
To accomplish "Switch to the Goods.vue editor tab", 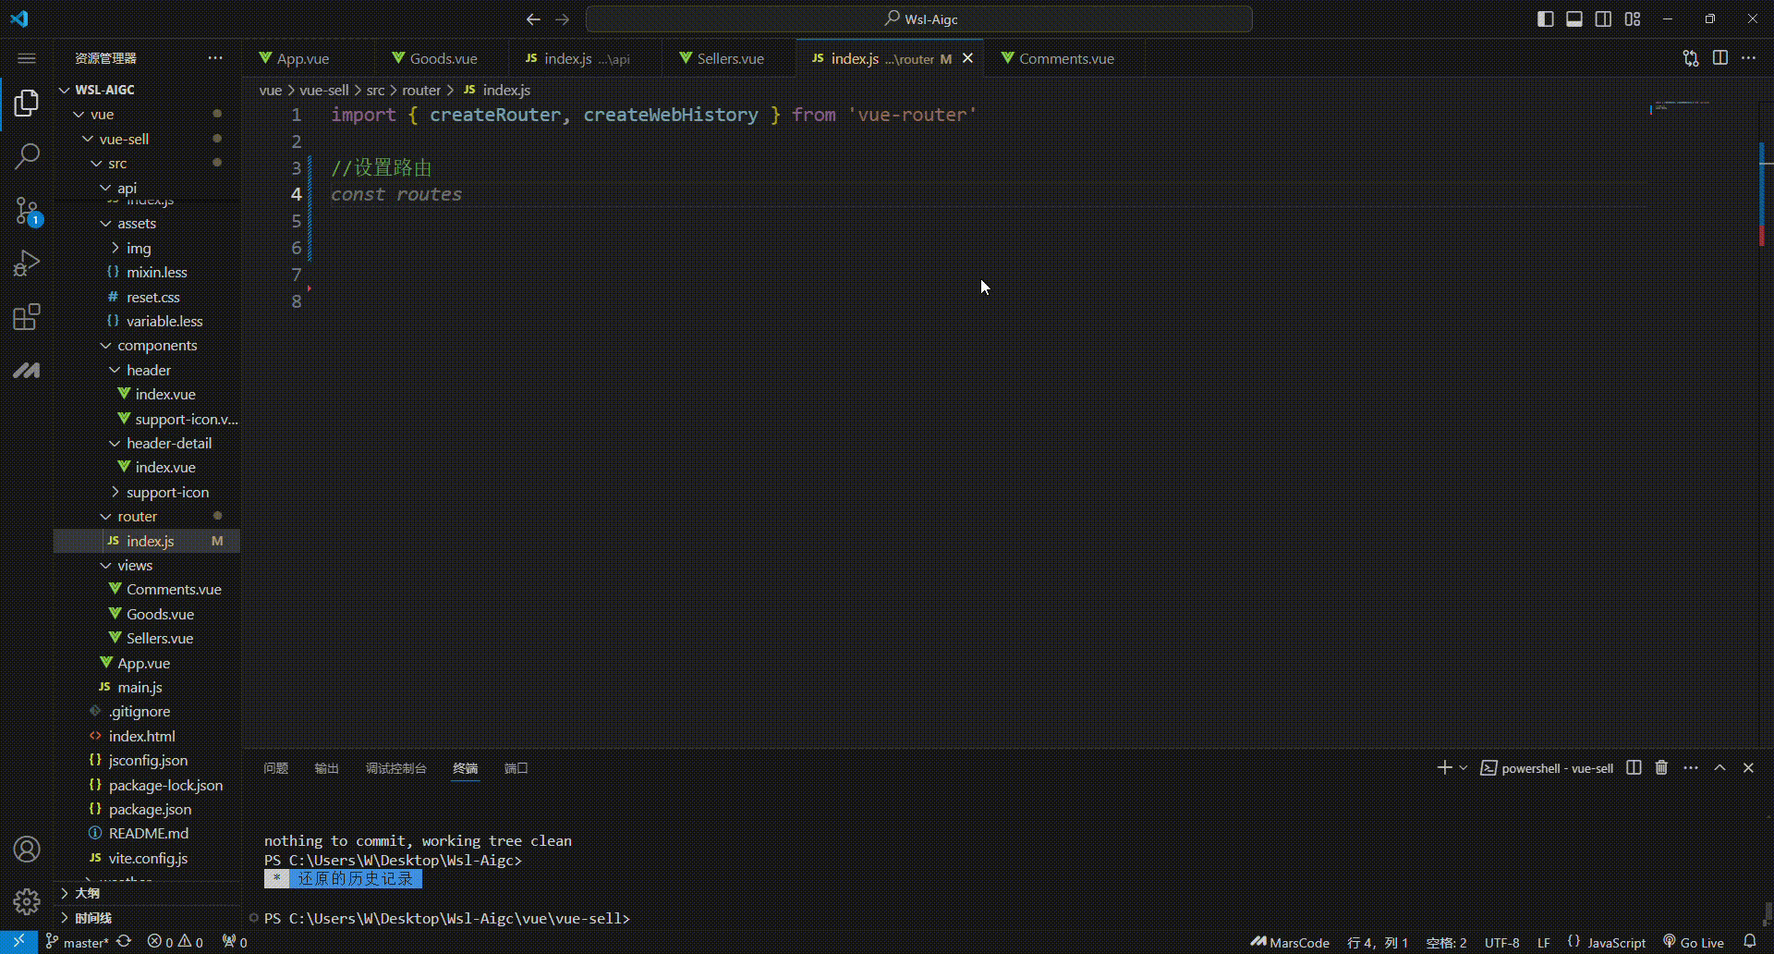I will 443,57.
